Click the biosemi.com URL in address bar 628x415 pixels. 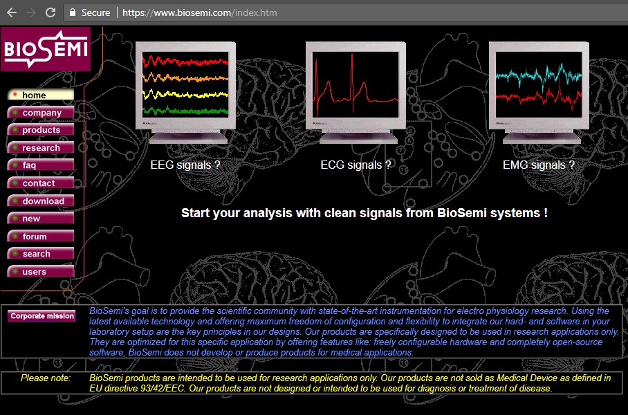[199, 12]
